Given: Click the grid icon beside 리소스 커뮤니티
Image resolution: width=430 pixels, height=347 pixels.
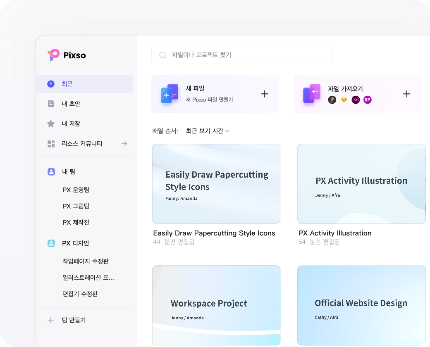Looking at the screenshot, I should pyautogui.click(x=51, y=144).
